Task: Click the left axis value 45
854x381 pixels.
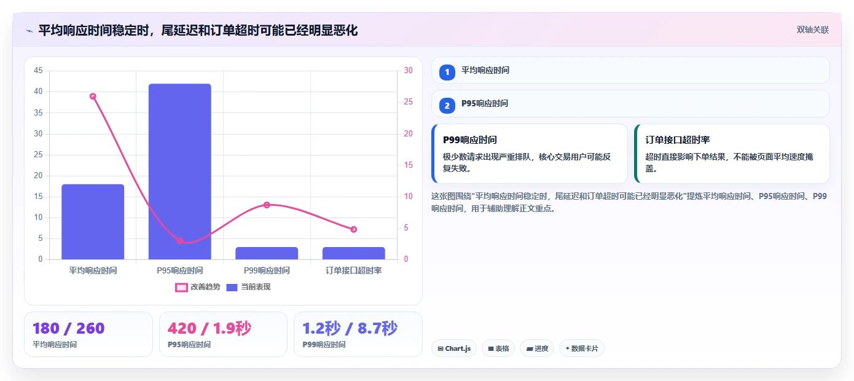Action: coord(38,71)
